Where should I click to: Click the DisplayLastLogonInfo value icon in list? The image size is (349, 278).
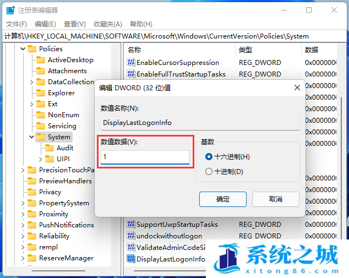point(131,259)
